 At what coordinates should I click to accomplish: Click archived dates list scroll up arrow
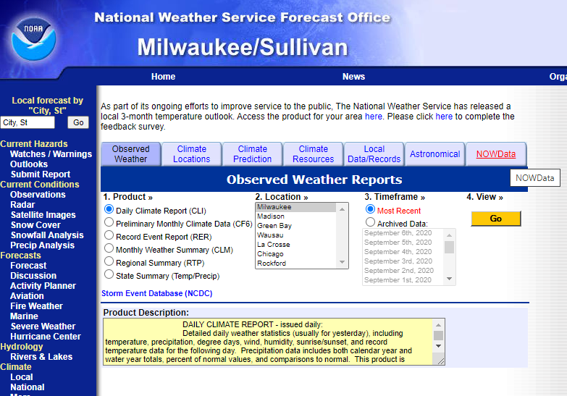(x=449, y=235)
